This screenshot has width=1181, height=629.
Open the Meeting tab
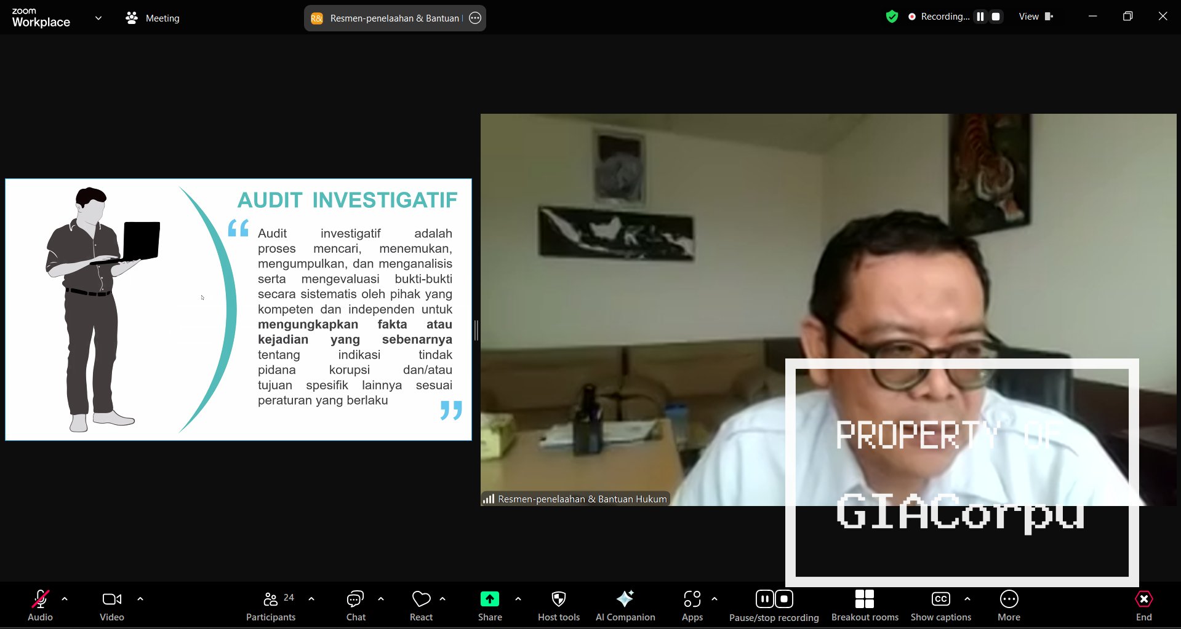point(153,18)
